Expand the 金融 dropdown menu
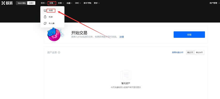 (69, 3)
